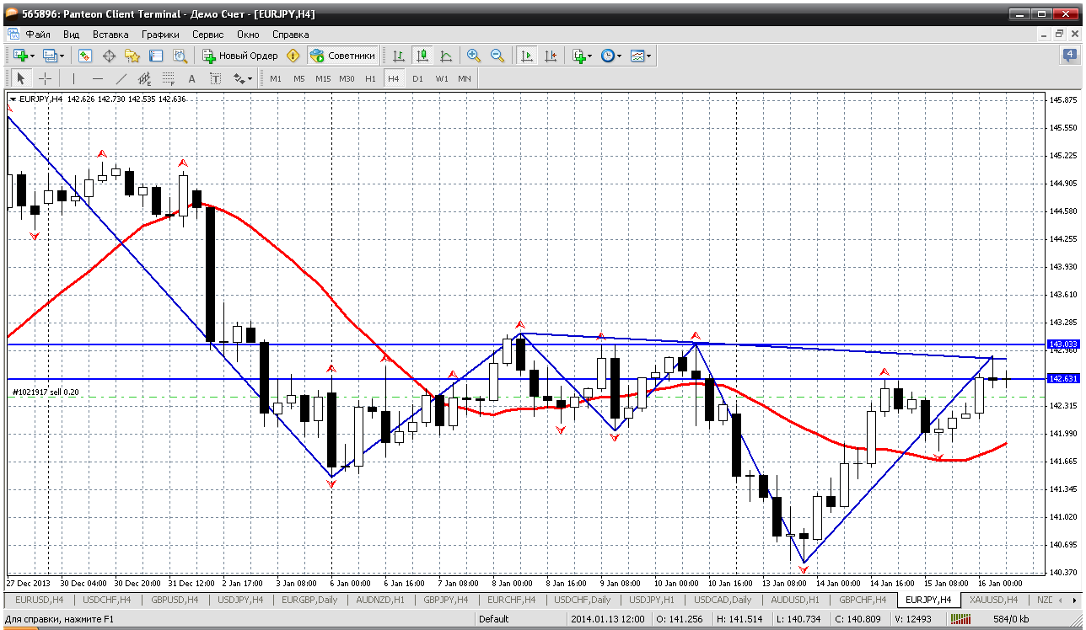Image resolution: width=1086 pixels, height=630 pixels.
Task: Draw a horizontal line tool
Action: pyautogui.click(x=97, y=78)
